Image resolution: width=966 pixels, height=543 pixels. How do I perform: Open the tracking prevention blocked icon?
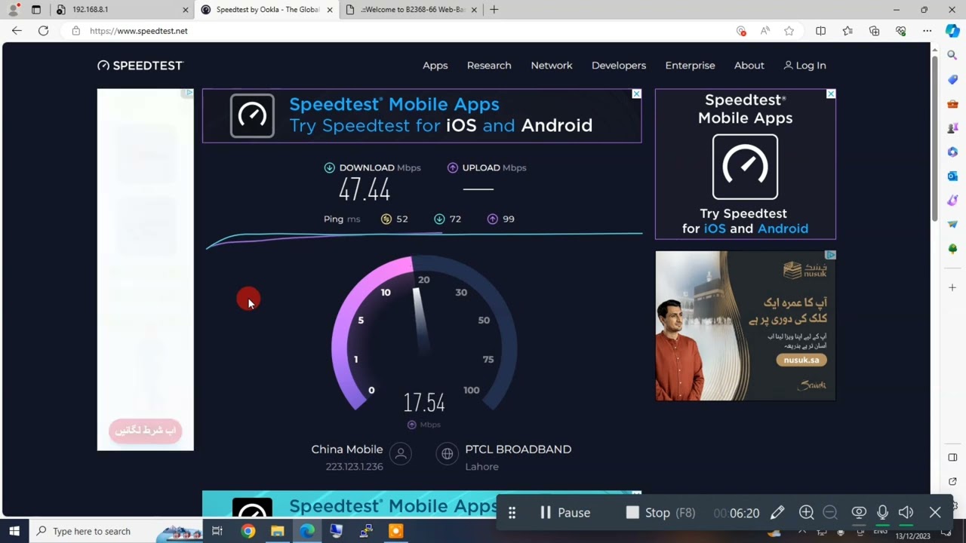coord(741,31)
